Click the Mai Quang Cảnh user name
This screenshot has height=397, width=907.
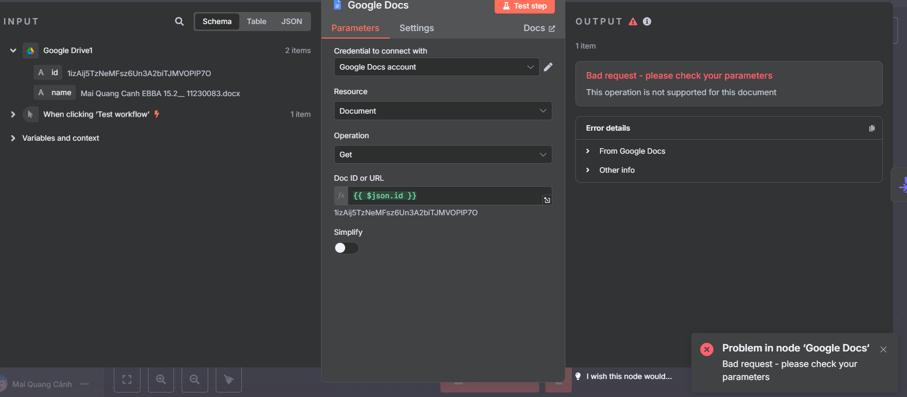coord(42,384)
